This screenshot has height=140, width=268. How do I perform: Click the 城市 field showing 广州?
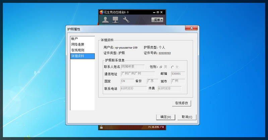pos(178,81)
